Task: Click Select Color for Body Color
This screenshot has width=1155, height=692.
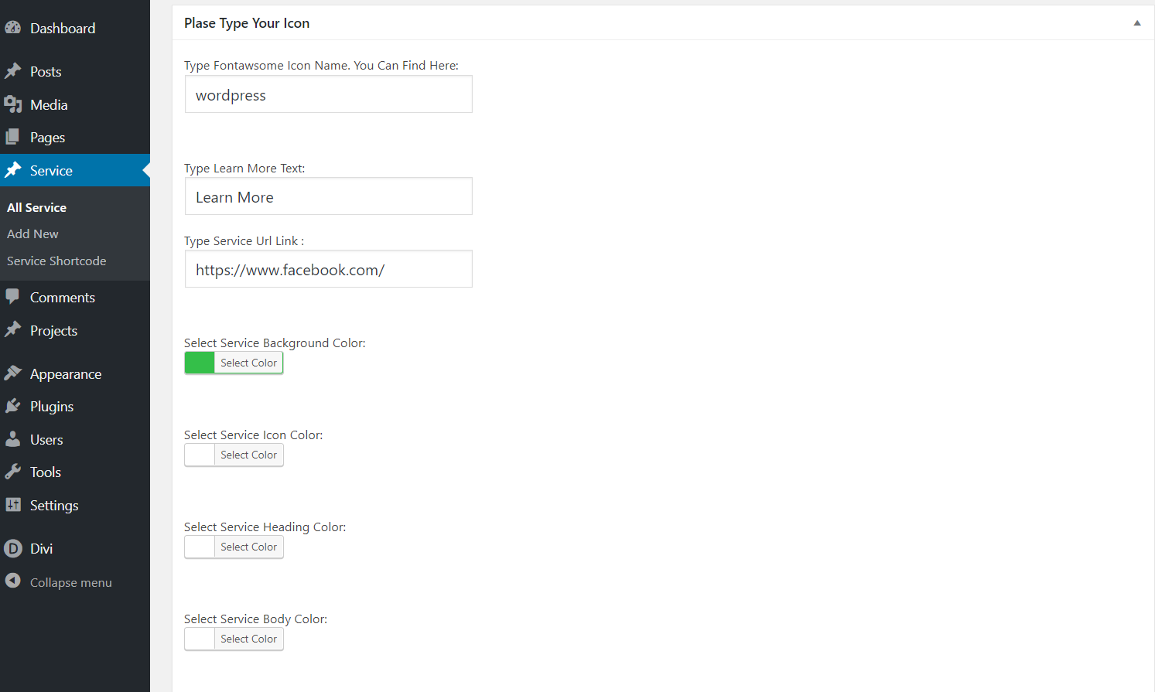Action: [248, 639]
